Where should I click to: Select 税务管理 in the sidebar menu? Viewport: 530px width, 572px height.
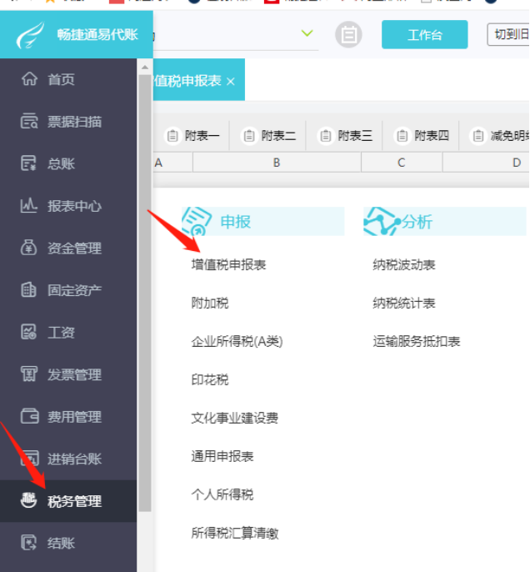click(x=74, y=501)
